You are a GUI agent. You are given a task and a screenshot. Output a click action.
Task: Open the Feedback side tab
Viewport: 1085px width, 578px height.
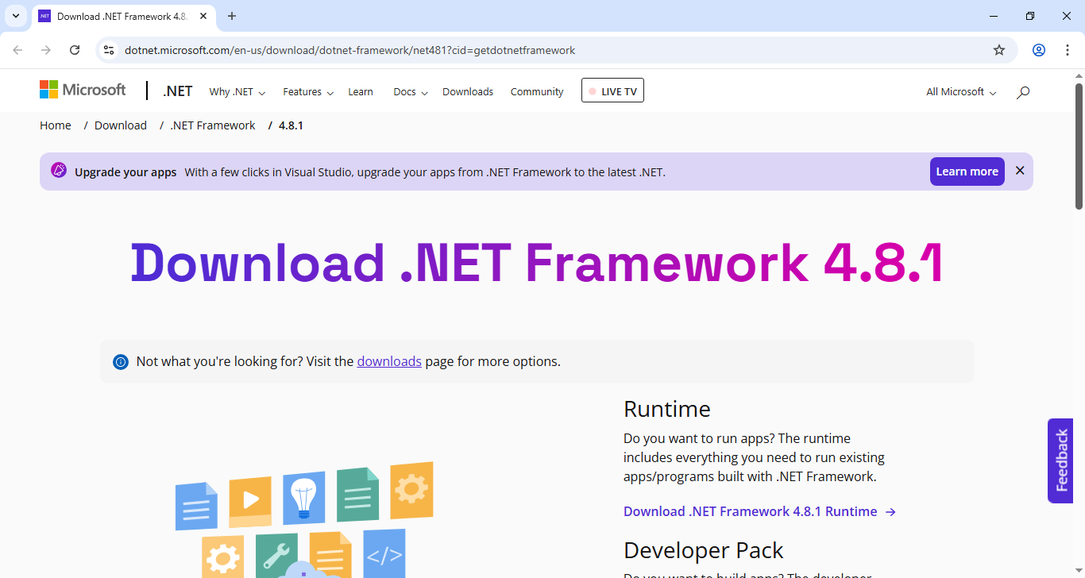(1060, 460)
